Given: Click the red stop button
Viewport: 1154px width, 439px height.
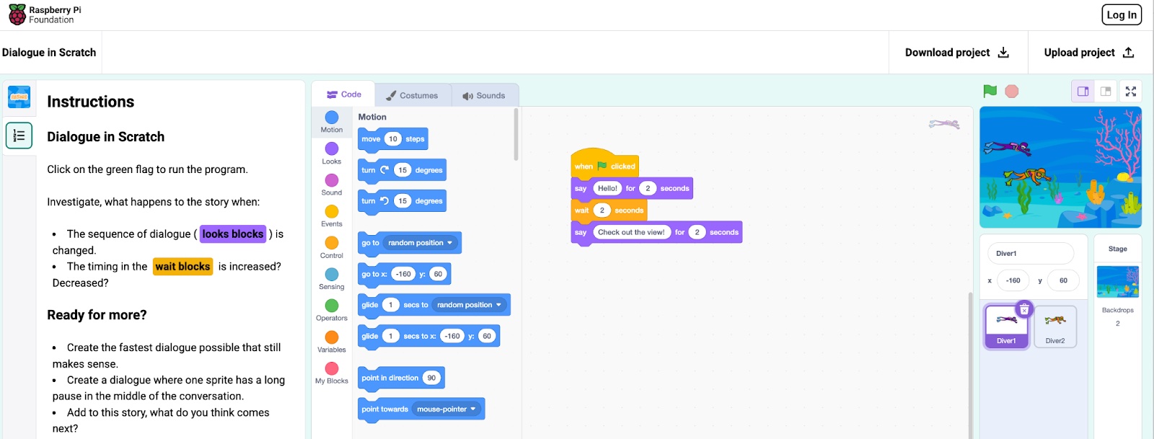Looking at the screenshot, I should pos(1012,91).
